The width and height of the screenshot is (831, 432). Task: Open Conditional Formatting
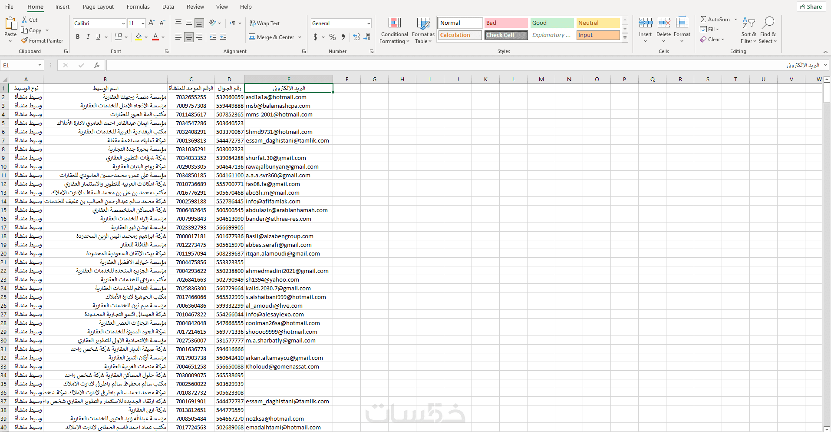tap(394, 30)
